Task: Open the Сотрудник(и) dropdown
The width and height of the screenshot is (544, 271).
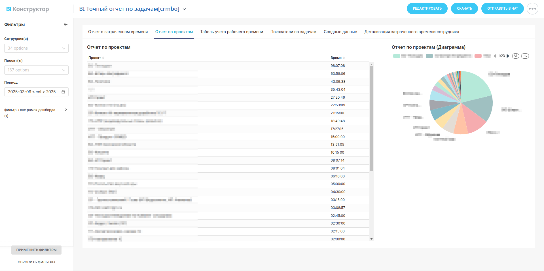Action: (36, 48)
